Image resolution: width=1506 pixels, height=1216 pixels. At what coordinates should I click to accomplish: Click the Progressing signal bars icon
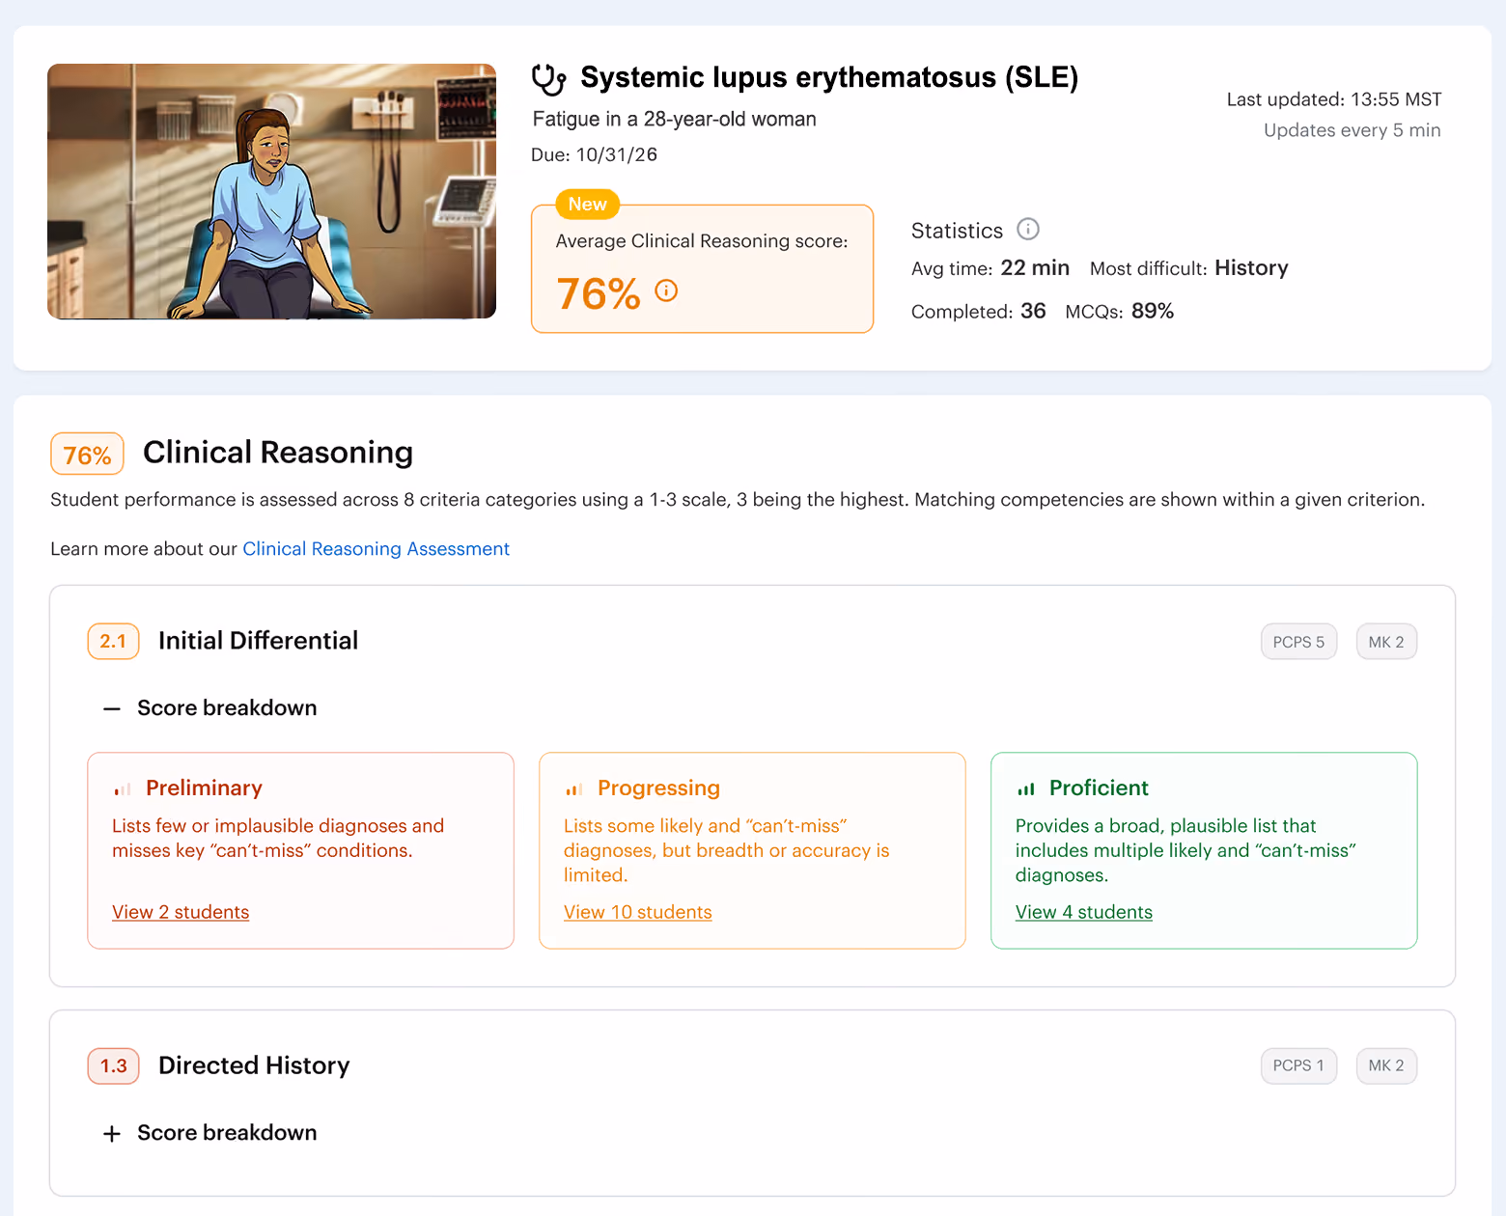(574, 788)
